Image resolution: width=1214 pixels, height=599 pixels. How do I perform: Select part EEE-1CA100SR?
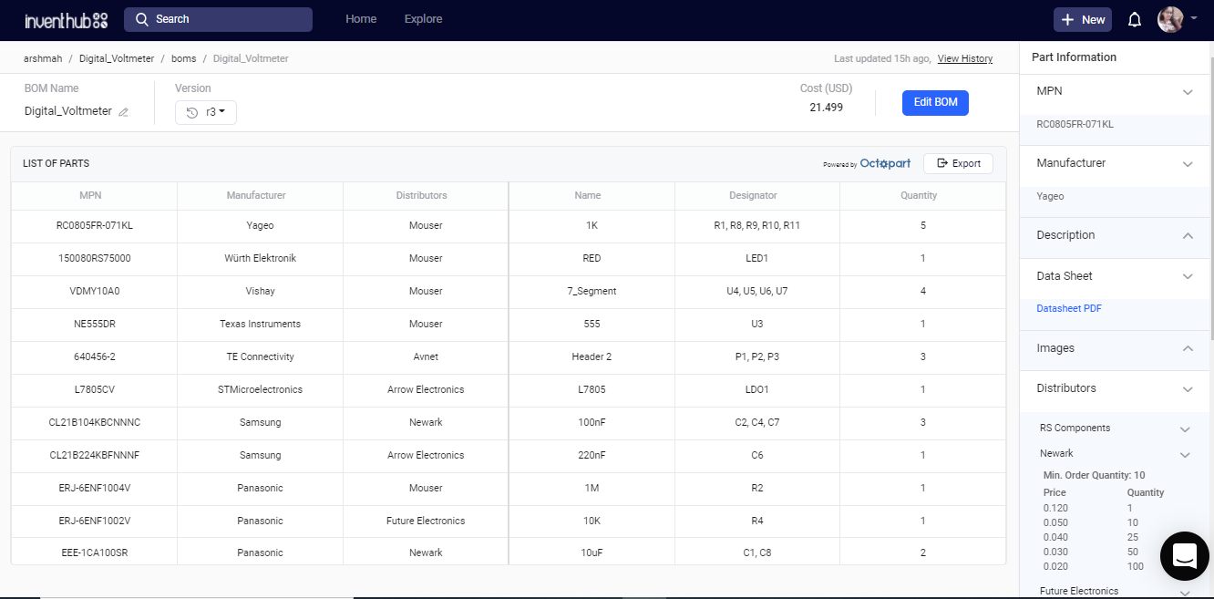click(94, 553)
